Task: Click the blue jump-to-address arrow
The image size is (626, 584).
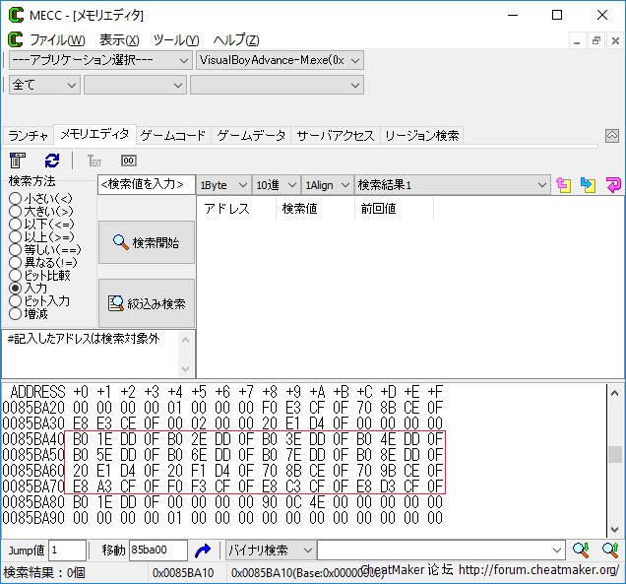Action: (203, 551)
